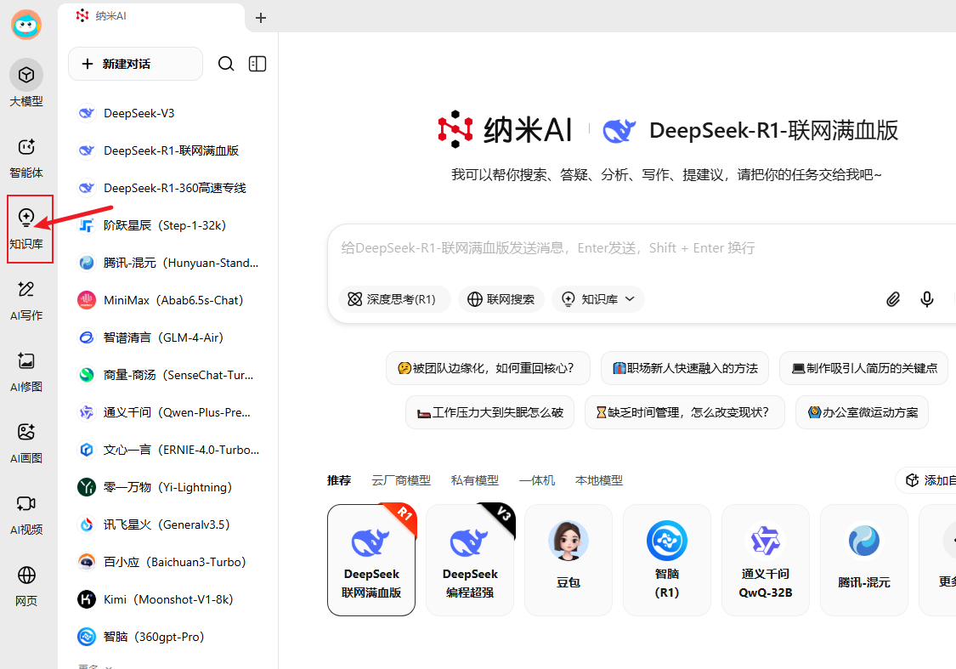956x669 pixels.
Task: Open DeepSeek-V3 in the model list
Action: click(169, 113)
